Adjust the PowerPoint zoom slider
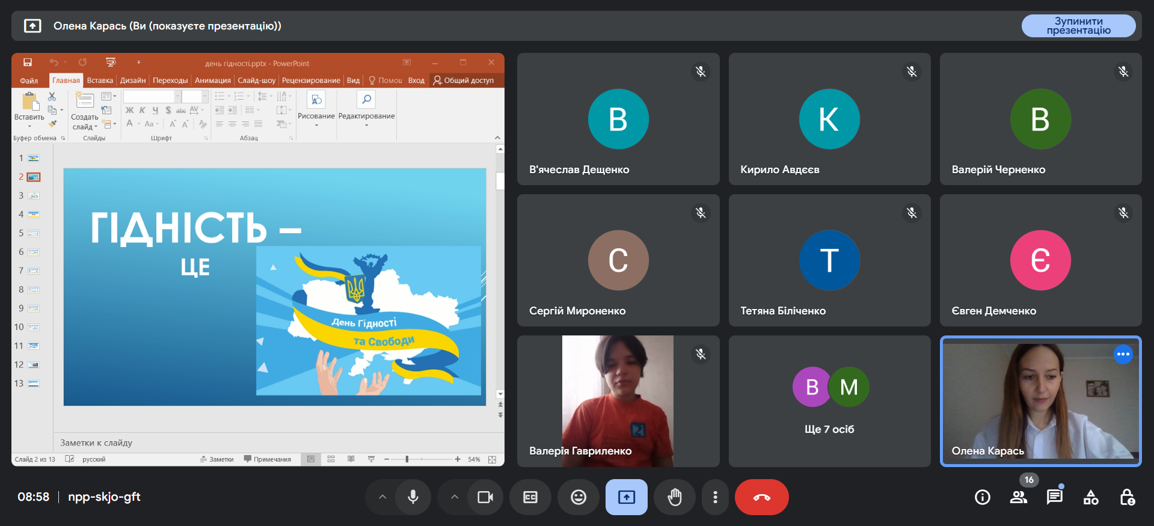The width and height of the screenshot is (1154, 526). (x=407, y=459)
